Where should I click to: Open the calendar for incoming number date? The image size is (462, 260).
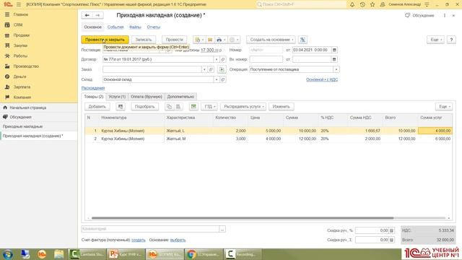(334, 59)
